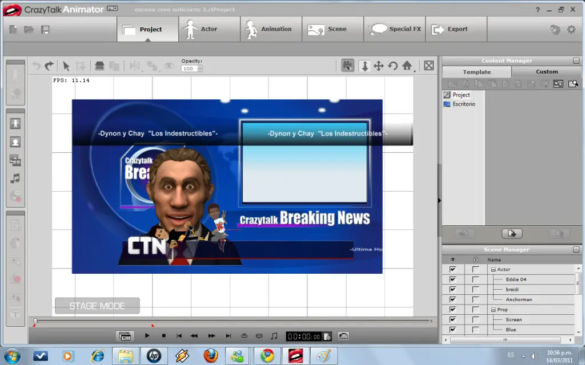Enable lock checkbox for Anchorman

476,299
